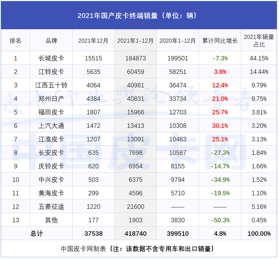Select growth value '25.1%'

click(x=220, y=139)
